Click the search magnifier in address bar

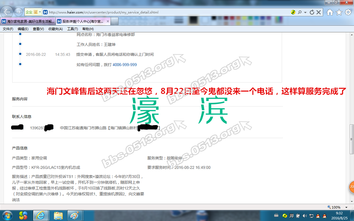[x=300, y=13]
